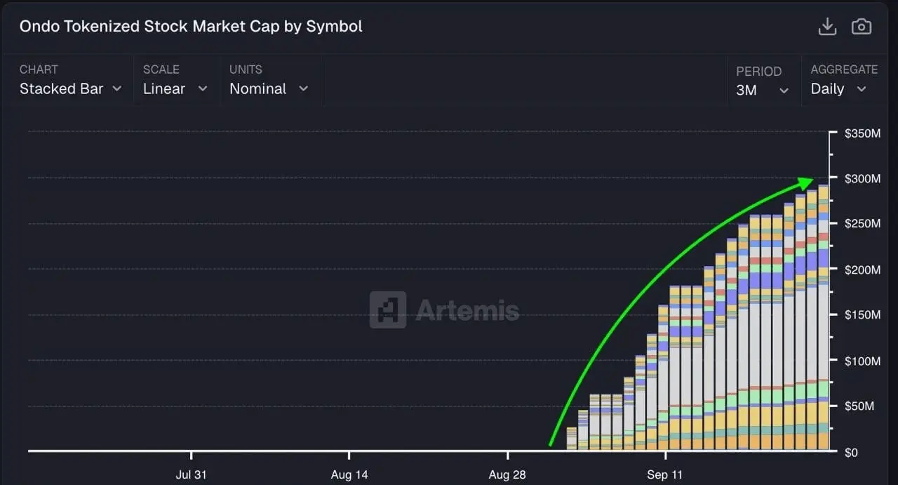Image resolution: width=898 pixels, height=485 pixels.
Task: Open the Units Nominal dropdown
Action: 269,89
